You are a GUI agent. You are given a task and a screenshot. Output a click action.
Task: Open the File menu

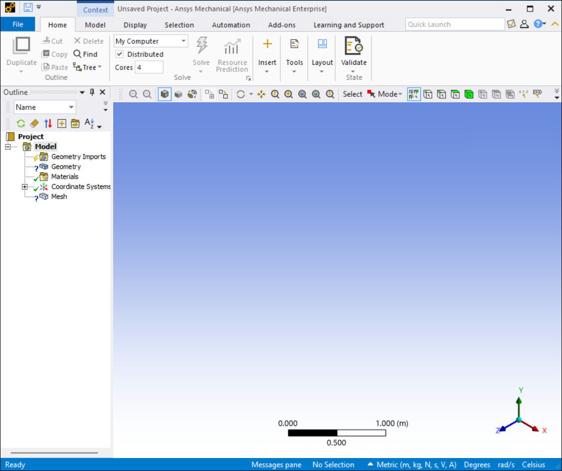coord(18,24)
